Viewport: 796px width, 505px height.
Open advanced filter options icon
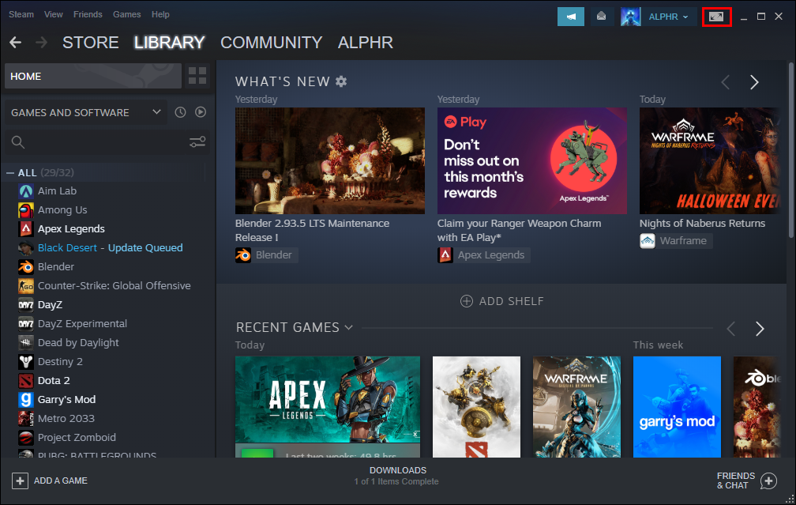point(197,142)
